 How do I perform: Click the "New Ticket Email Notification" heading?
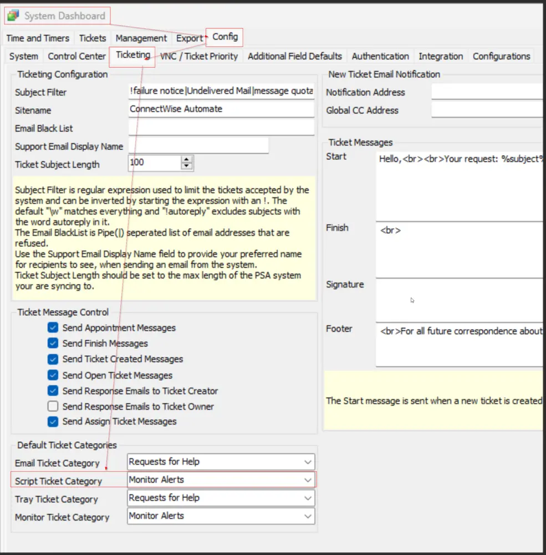coord(384,74)
